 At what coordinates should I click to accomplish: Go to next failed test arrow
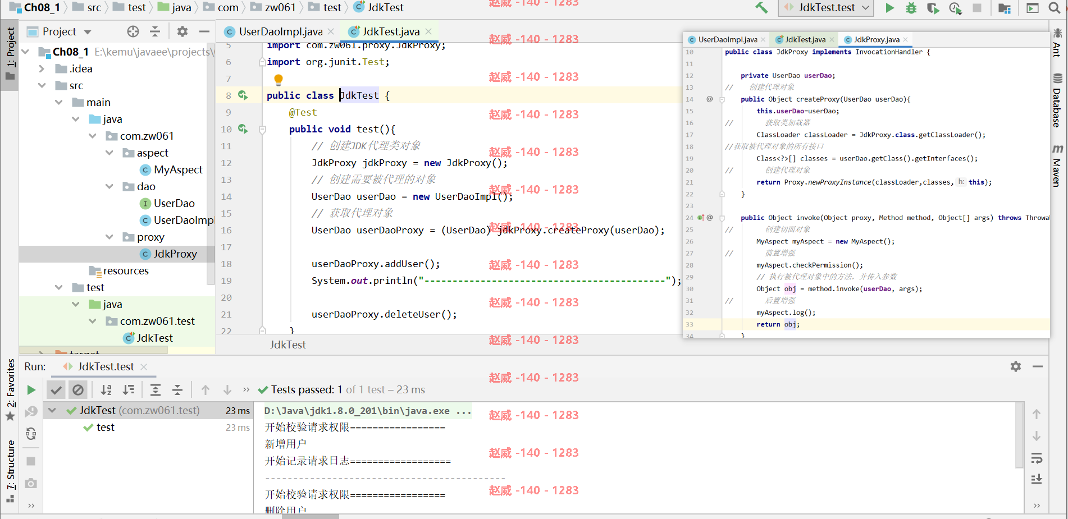click(227, 389)
